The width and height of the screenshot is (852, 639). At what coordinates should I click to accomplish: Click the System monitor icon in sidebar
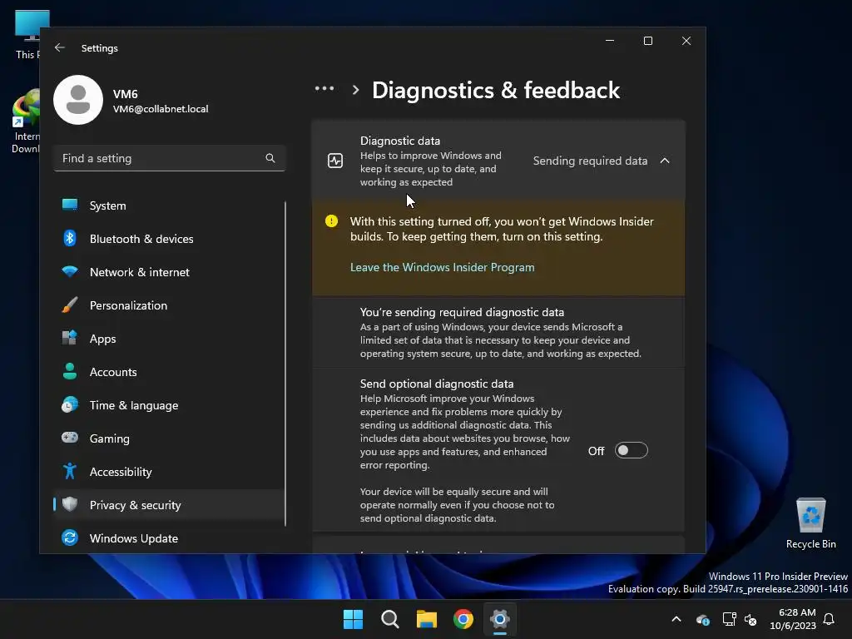[70, 205]
